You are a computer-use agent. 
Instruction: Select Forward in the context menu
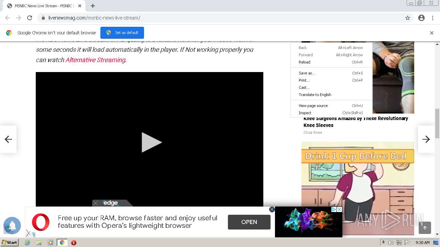[331, 55]
